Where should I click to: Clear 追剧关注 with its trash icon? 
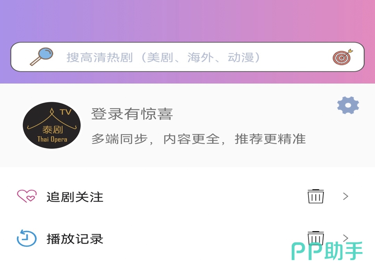[316, 196]
